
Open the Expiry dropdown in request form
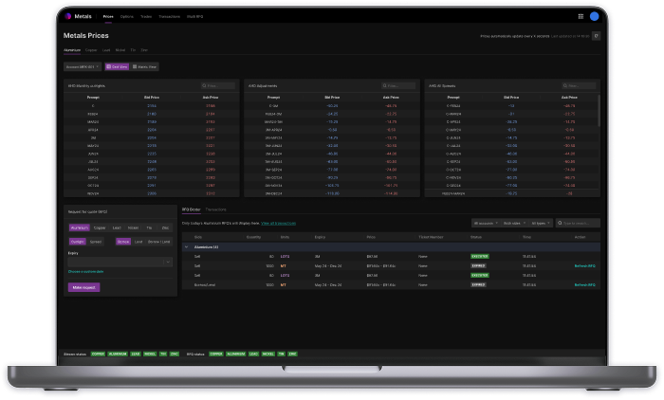click(x=119, y=262)
